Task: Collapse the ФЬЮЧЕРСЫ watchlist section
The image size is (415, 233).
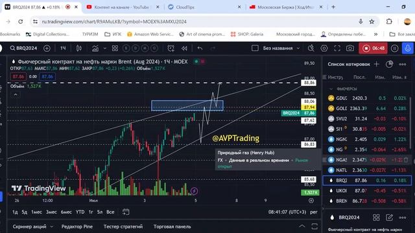Action: click(x=331, y=89)
